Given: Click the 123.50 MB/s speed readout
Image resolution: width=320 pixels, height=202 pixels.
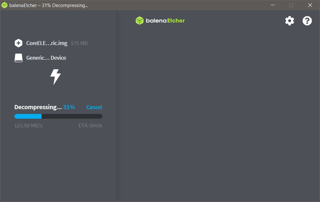Looking at the screenshot, I should pyautogui.click(x=28, y=125).
